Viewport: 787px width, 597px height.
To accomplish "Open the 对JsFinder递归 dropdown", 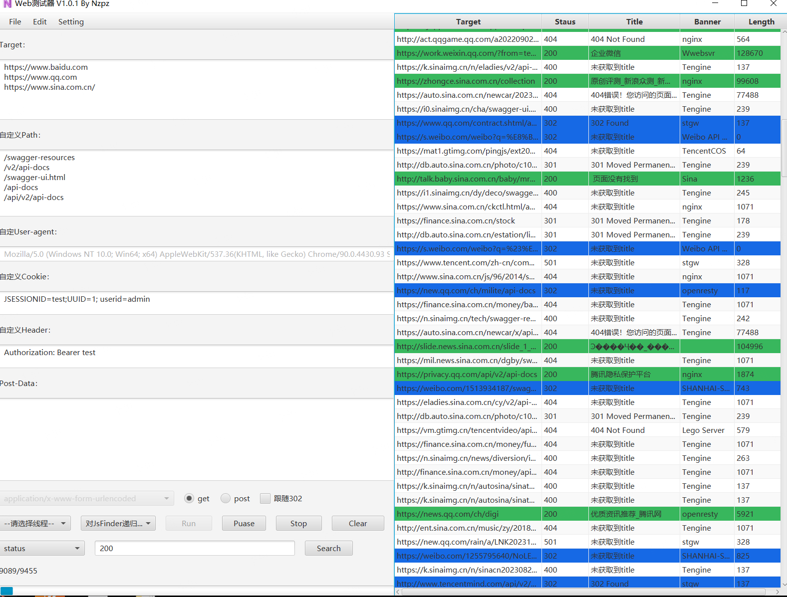I will point(118,523).
